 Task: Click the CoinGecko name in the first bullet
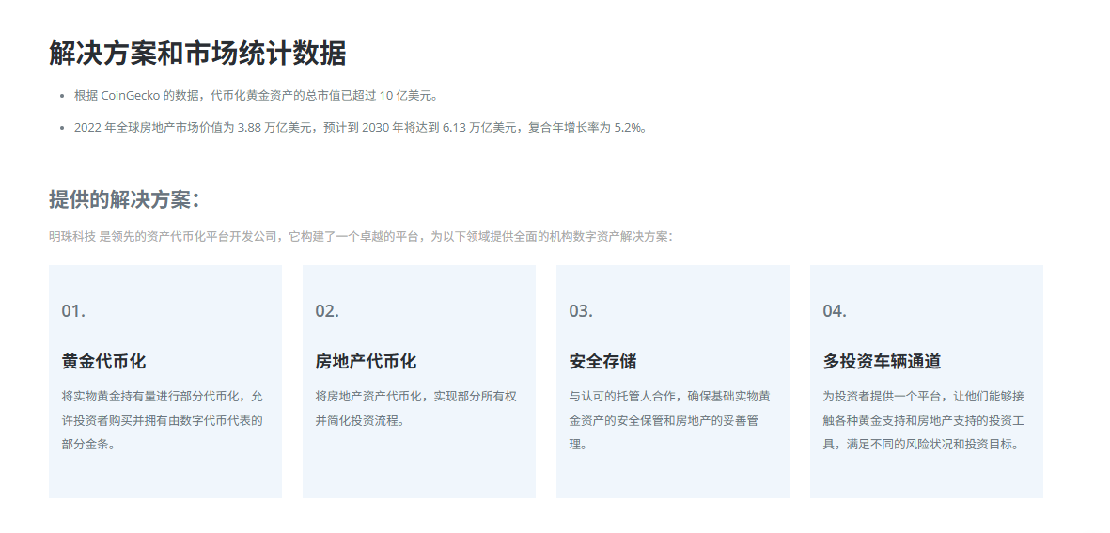coord(131,96)
